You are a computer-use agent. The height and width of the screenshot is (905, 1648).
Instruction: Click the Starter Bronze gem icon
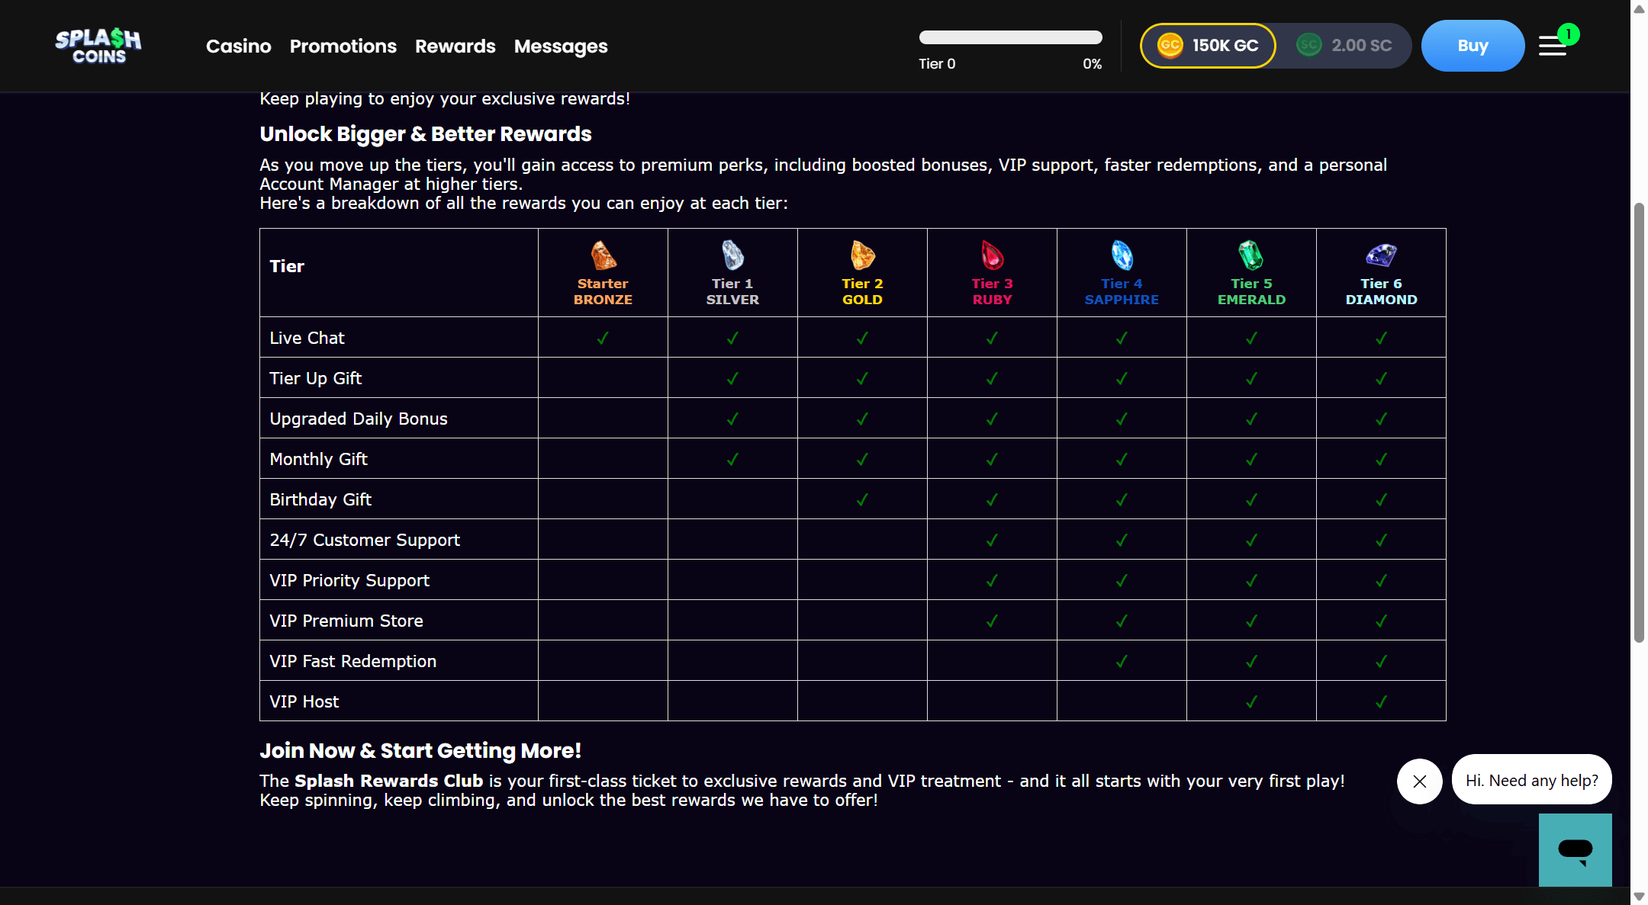pos(603,255)
